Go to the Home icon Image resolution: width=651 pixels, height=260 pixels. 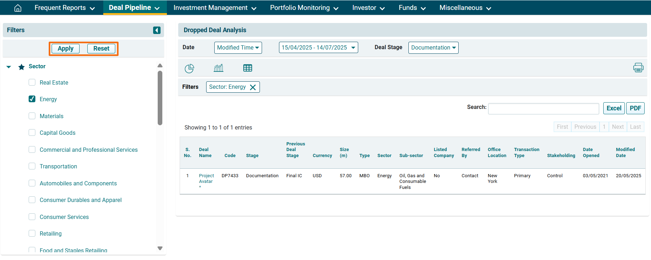[x=18, y=8]
